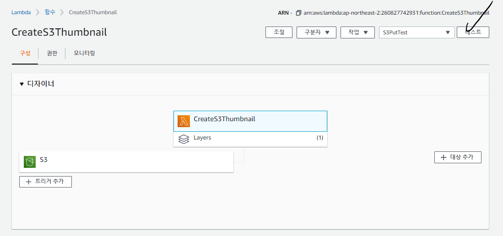The height and width of the screenshot is (236, 503).
Task: Click the orange Lambda function icon
Action: tap(184, 121)
